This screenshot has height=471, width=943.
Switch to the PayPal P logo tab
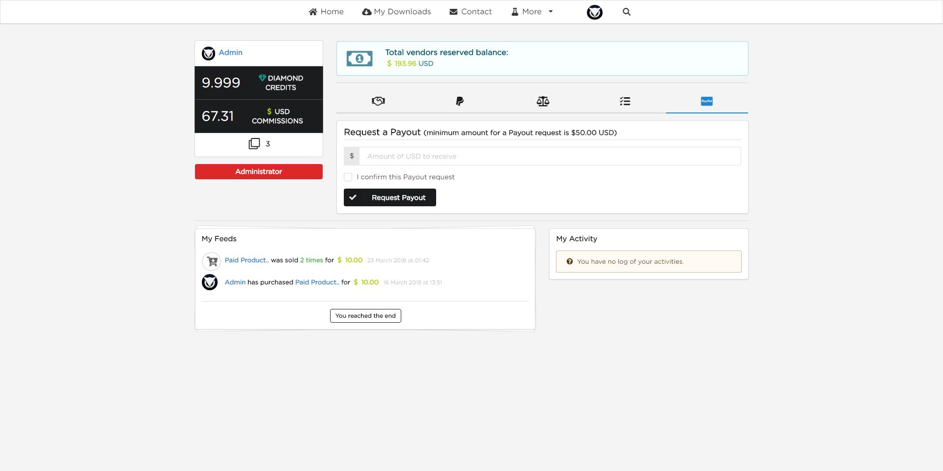(x=460, y=101)
